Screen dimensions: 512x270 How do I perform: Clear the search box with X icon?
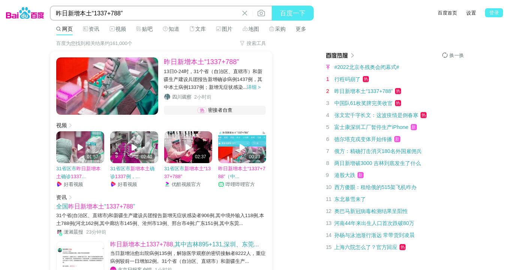click(x=245, y=13)
